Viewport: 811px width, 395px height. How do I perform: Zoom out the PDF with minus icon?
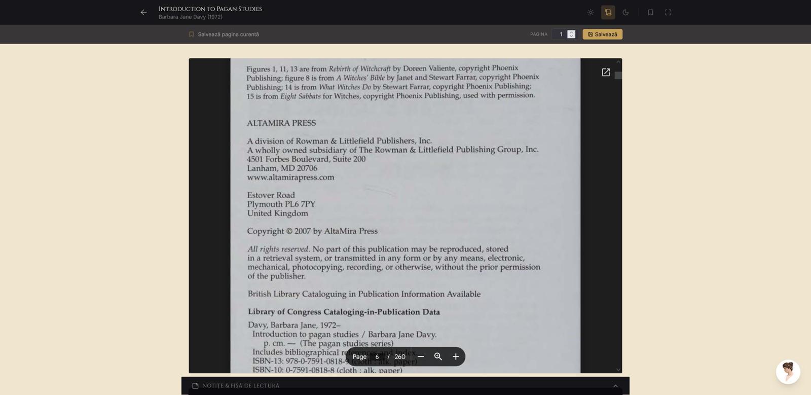[x=421, y=357]
